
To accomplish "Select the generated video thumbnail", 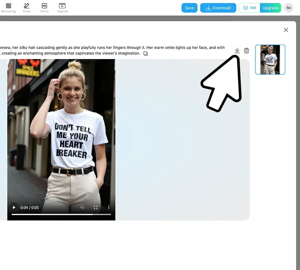I will tap(270, 60).
